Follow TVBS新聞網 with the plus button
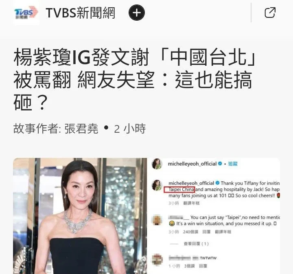The image size is (293, 274). [137, 13]
